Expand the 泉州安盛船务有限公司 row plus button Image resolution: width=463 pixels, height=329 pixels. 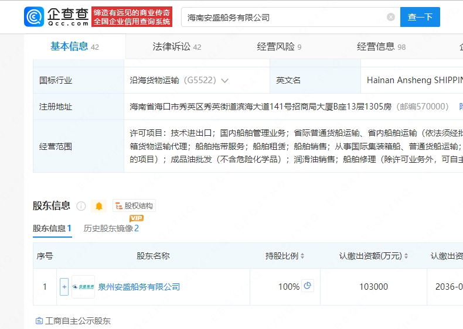tap(64, 287)
